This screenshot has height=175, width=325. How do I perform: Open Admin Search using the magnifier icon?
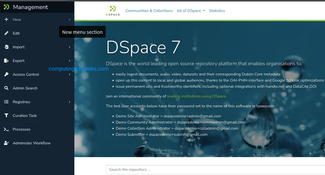7,88
